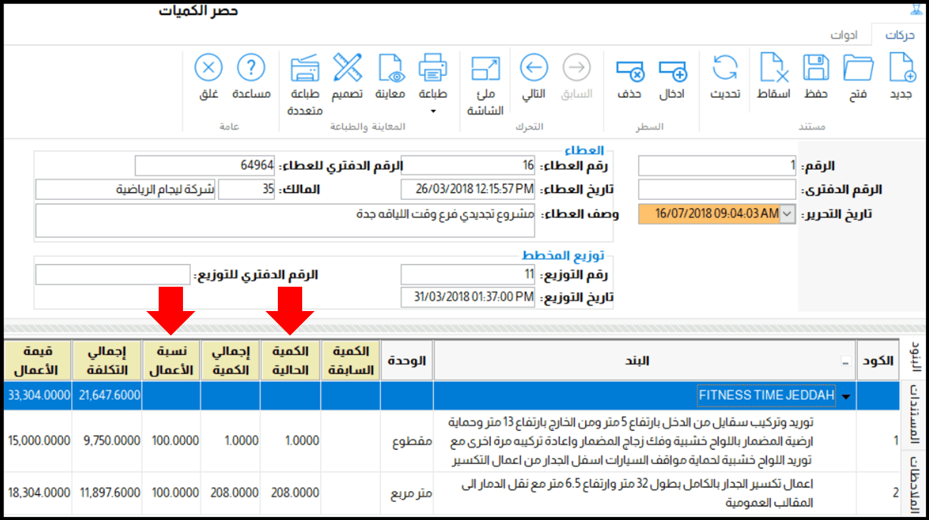This screenshot has width=929, height=520.
Task: Click the اسقاط document icon
Action: tap(774, 68)
